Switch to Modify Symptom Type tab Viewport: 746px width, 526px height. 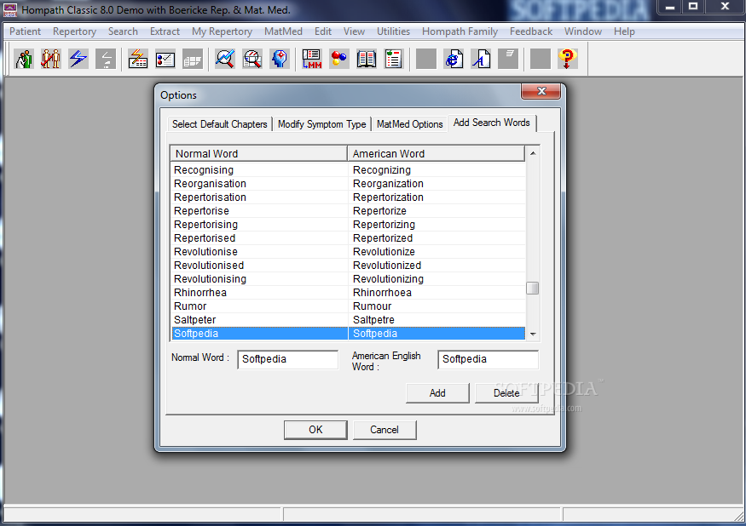[321, 124]
